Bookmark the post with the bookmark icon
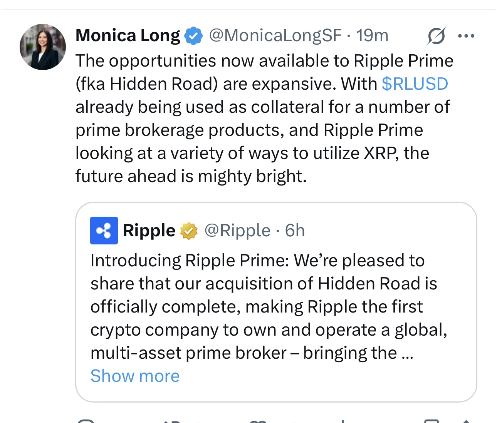 432,421
